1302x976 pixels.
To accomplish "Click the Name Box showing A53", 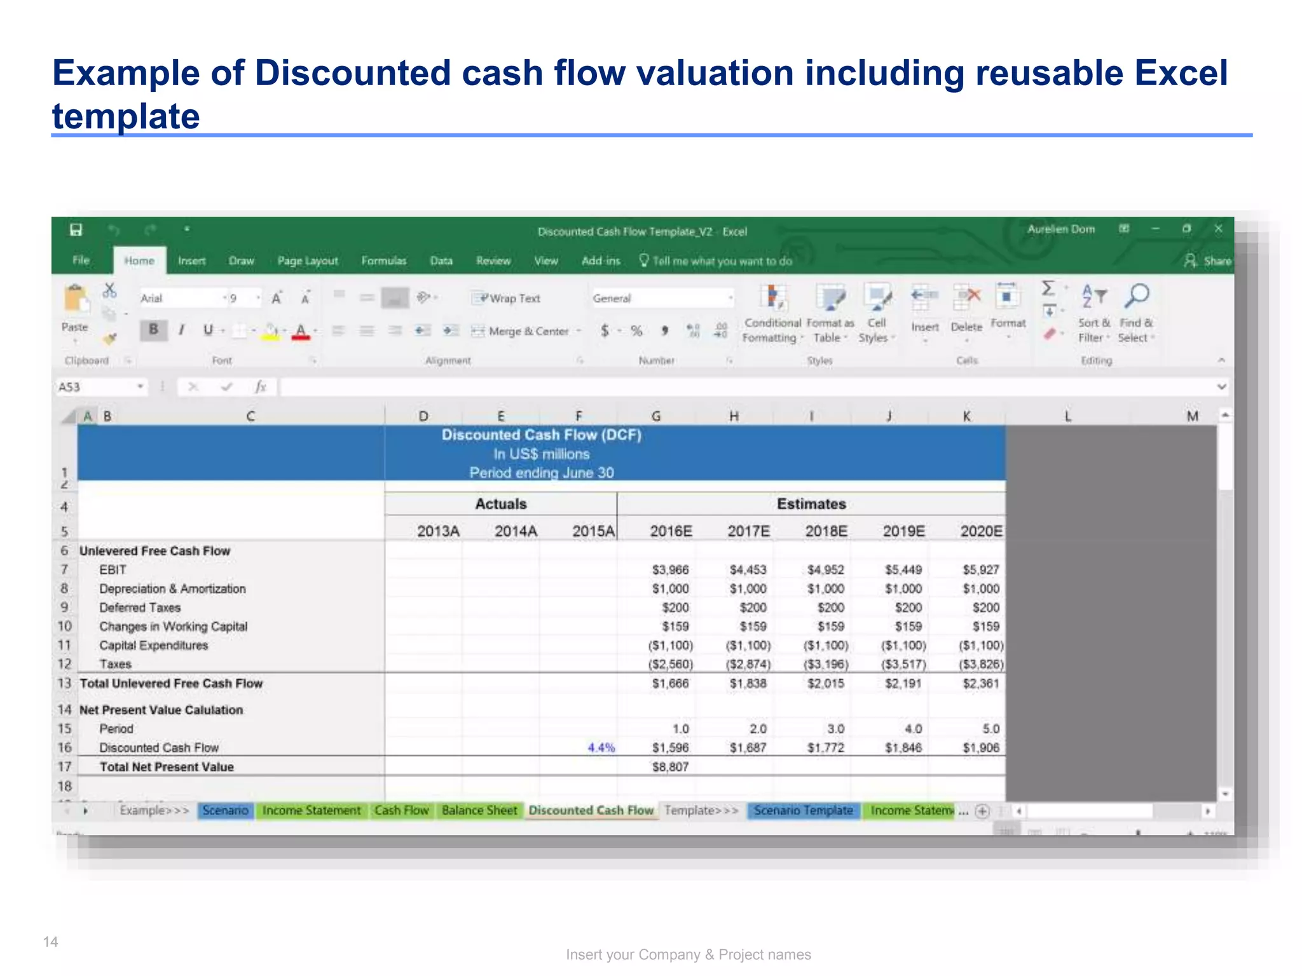I will [100, 387].
